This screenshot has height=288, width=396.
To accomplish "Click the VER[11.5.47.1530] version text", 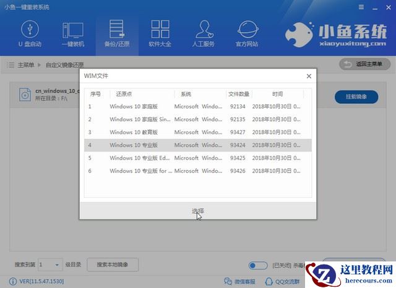I will coord(41,281).
